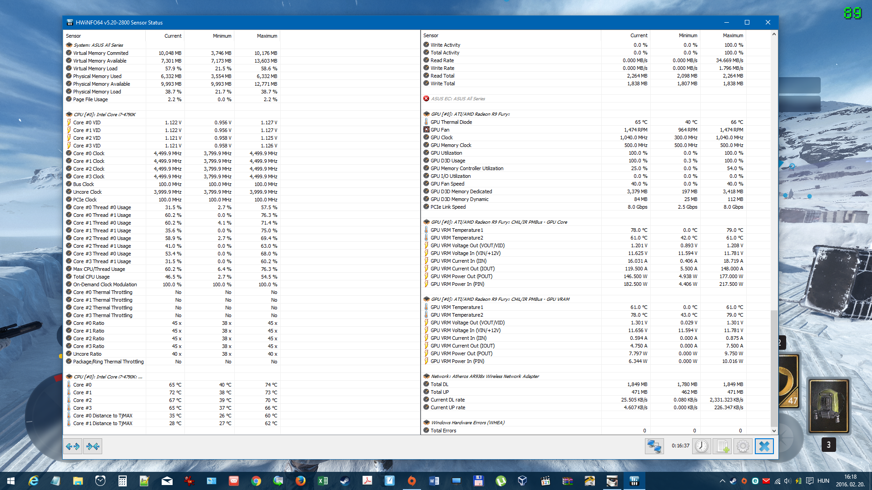872x490 pixels.
Task: Select the GPU Utilization row
Action: pyautogui.click(x=584, y=153)
